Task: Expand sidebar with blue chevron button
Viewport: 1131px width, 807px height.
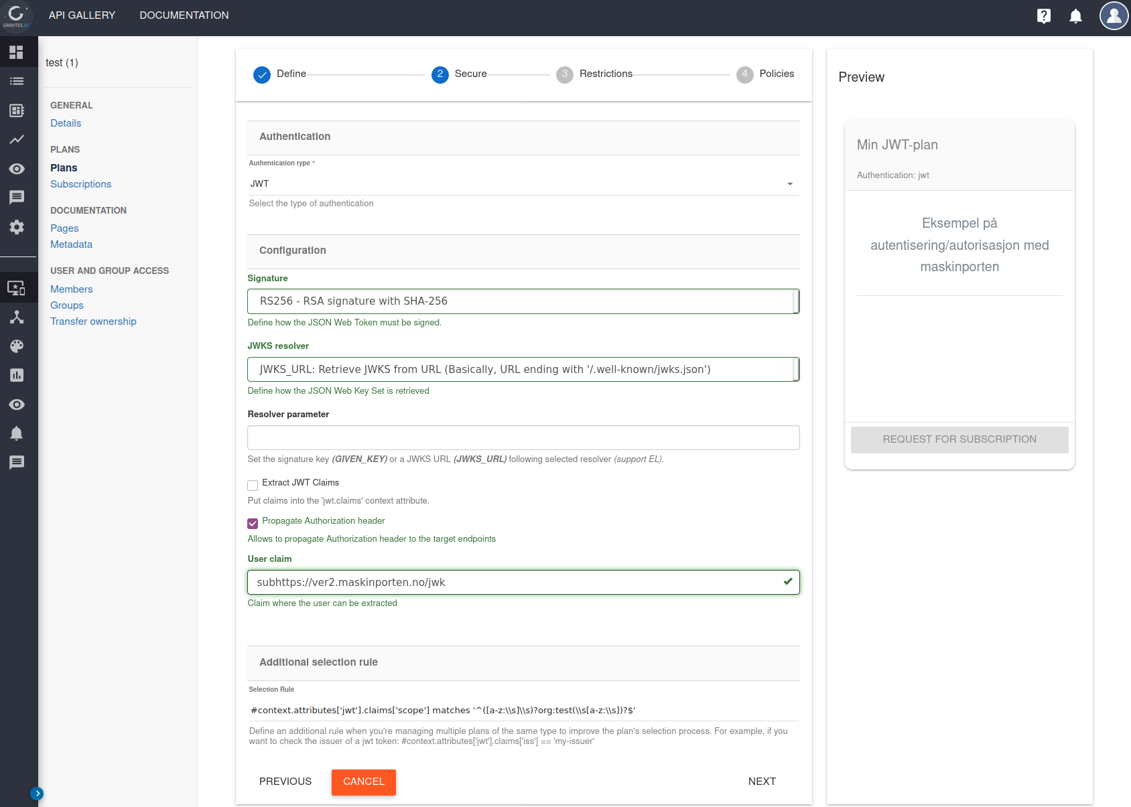Action: click(37, 794)
